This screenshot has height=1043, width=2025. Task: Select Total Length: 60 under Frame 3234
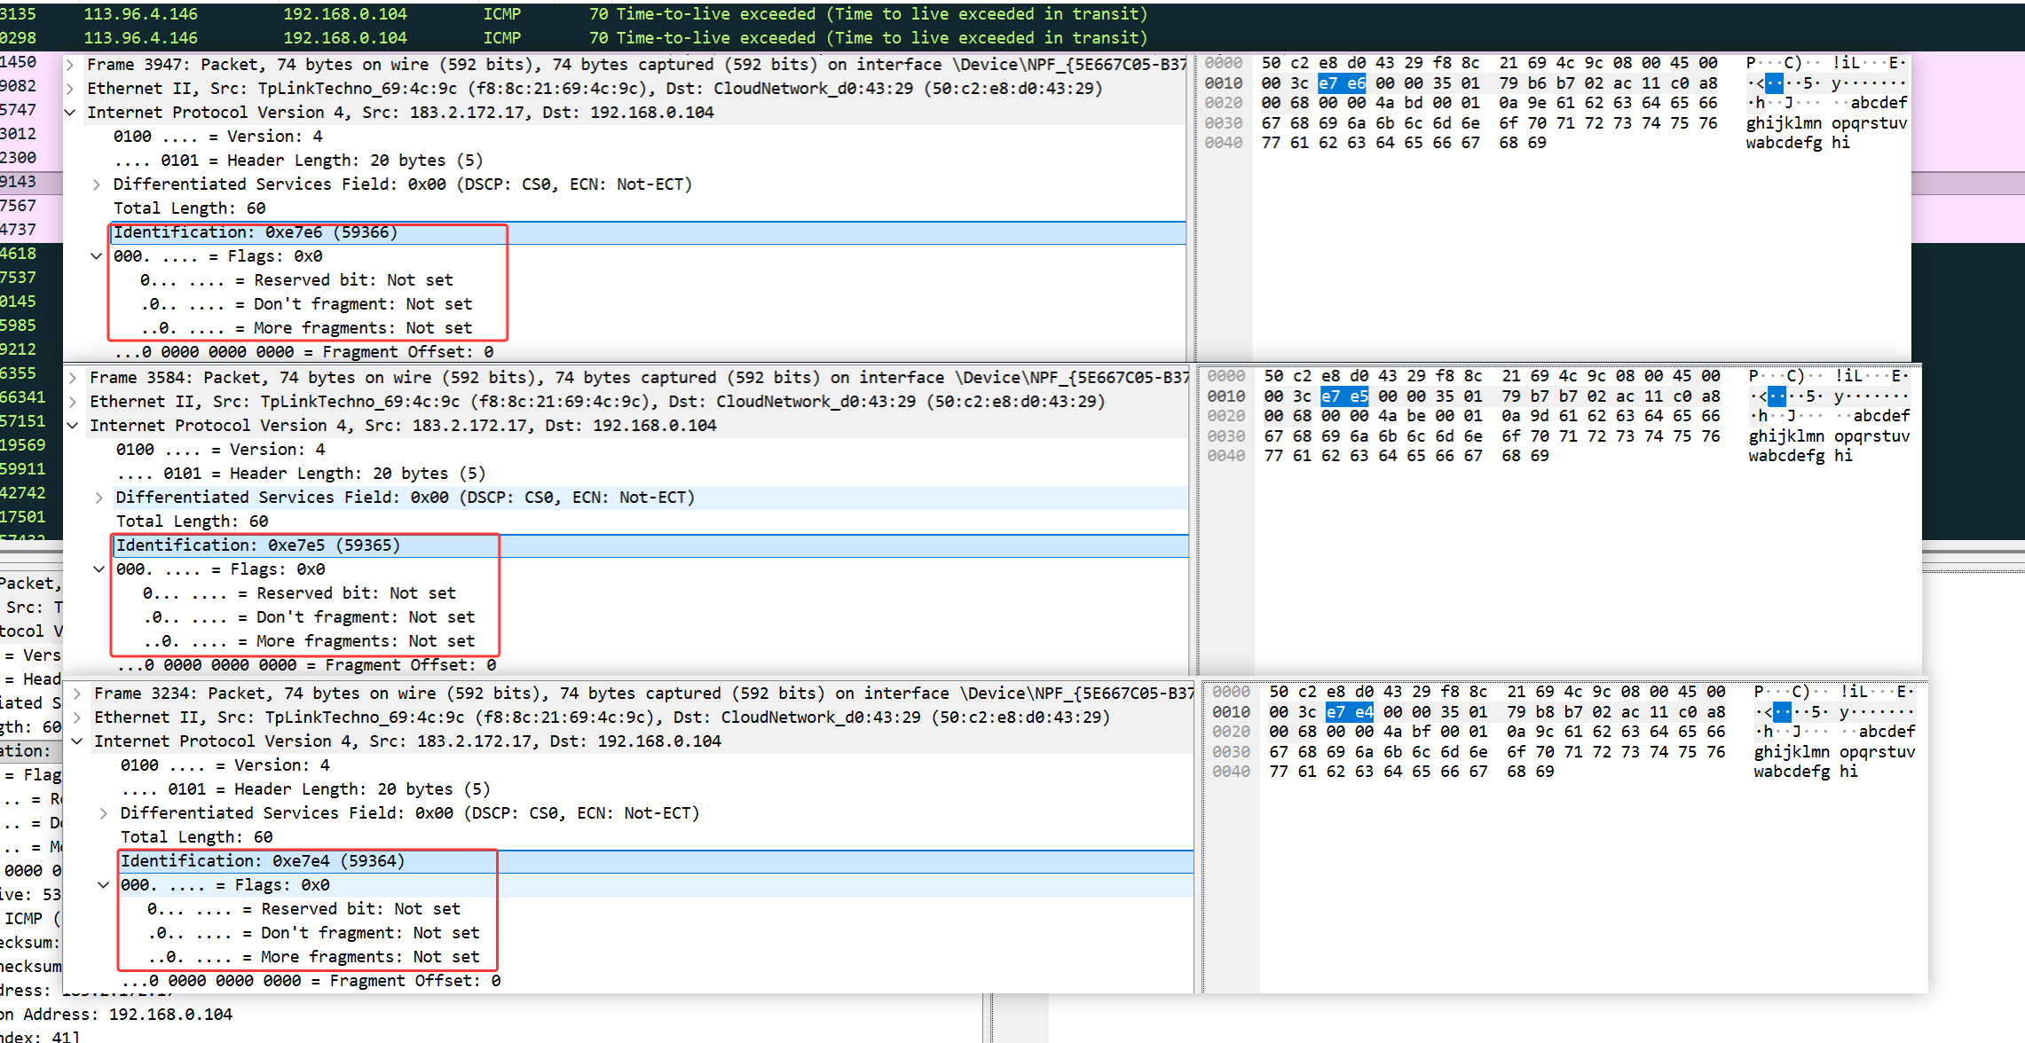pos(197,837)
